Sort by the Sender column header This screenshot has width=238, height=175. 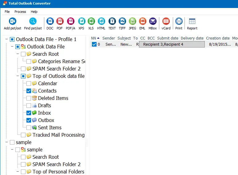point(109,38)
